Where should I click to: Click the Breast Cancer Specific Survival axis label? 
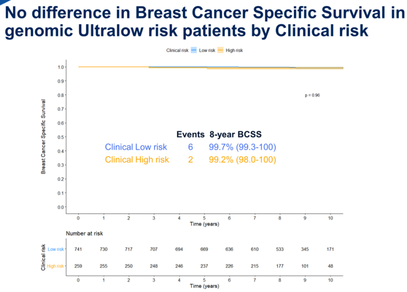43,136
